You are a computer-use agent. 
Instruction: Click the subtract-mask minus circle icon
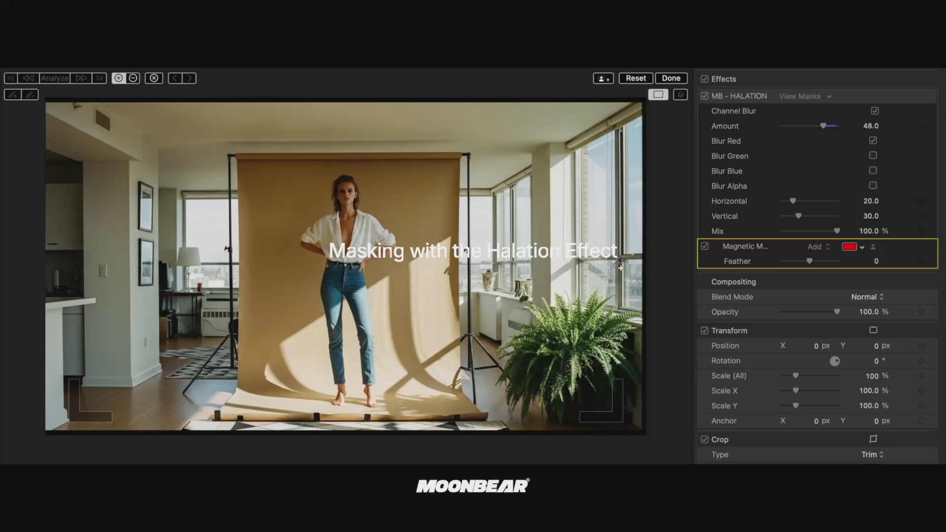pos(133,78)
